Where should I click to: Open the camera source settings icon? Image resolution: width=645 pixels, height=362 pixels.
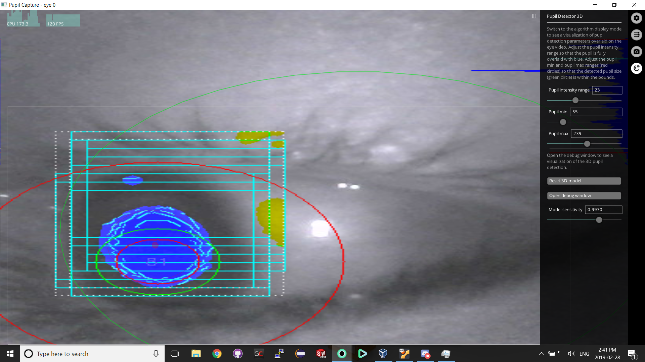[x=636, y=52]
